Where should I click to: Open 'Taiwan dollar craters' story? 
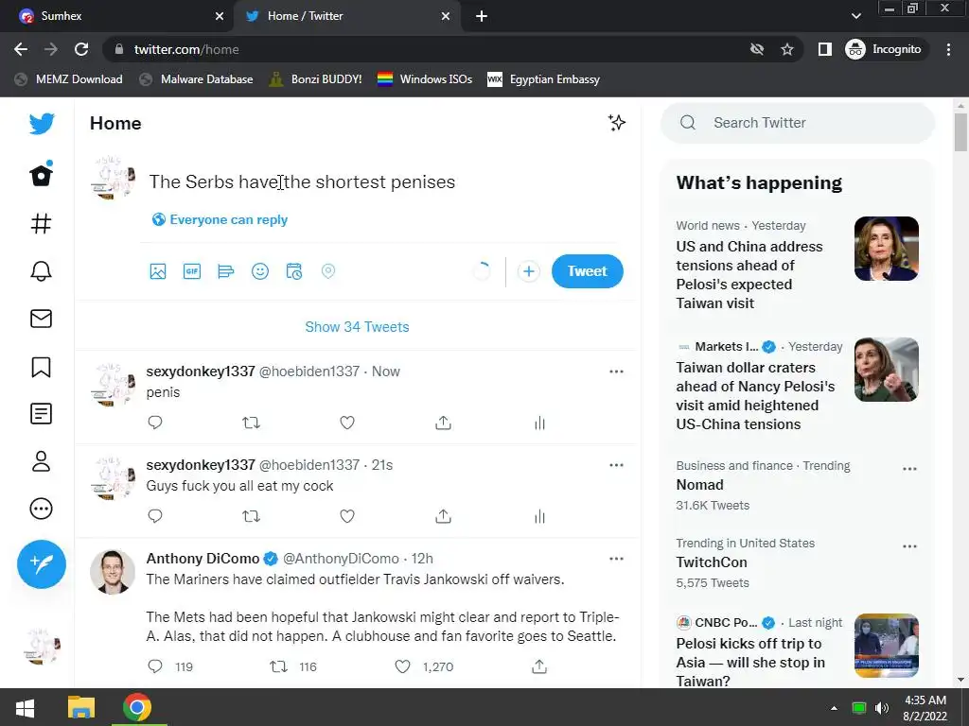(797, 386)
